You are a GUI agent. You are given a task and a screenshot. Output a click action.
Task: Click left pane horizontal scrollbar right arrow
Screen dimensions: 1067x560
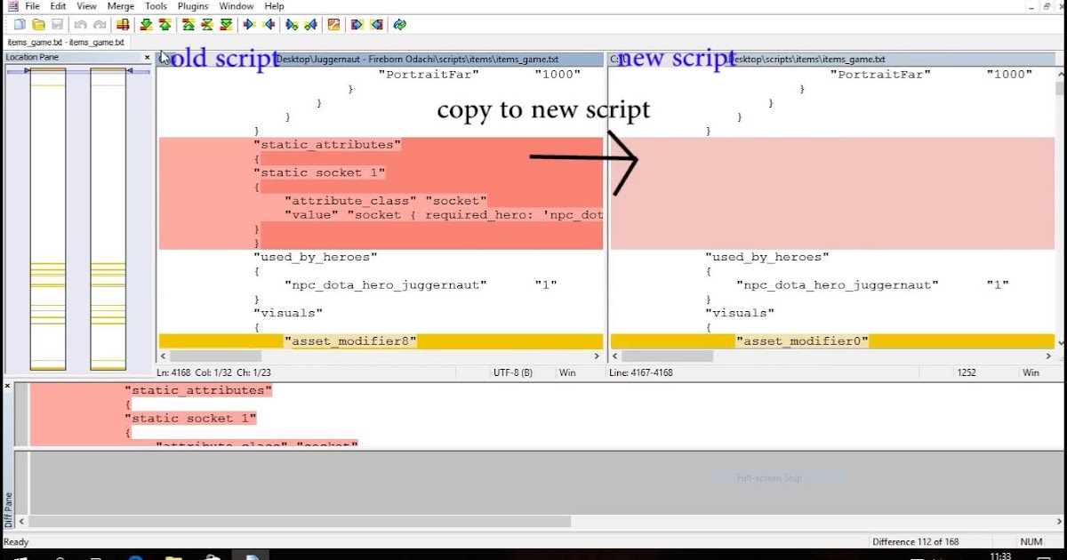(598, 356)
